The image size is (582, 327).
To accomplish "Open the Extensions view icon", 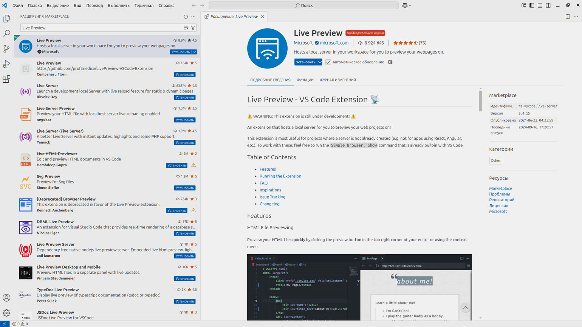I will 6,79.
